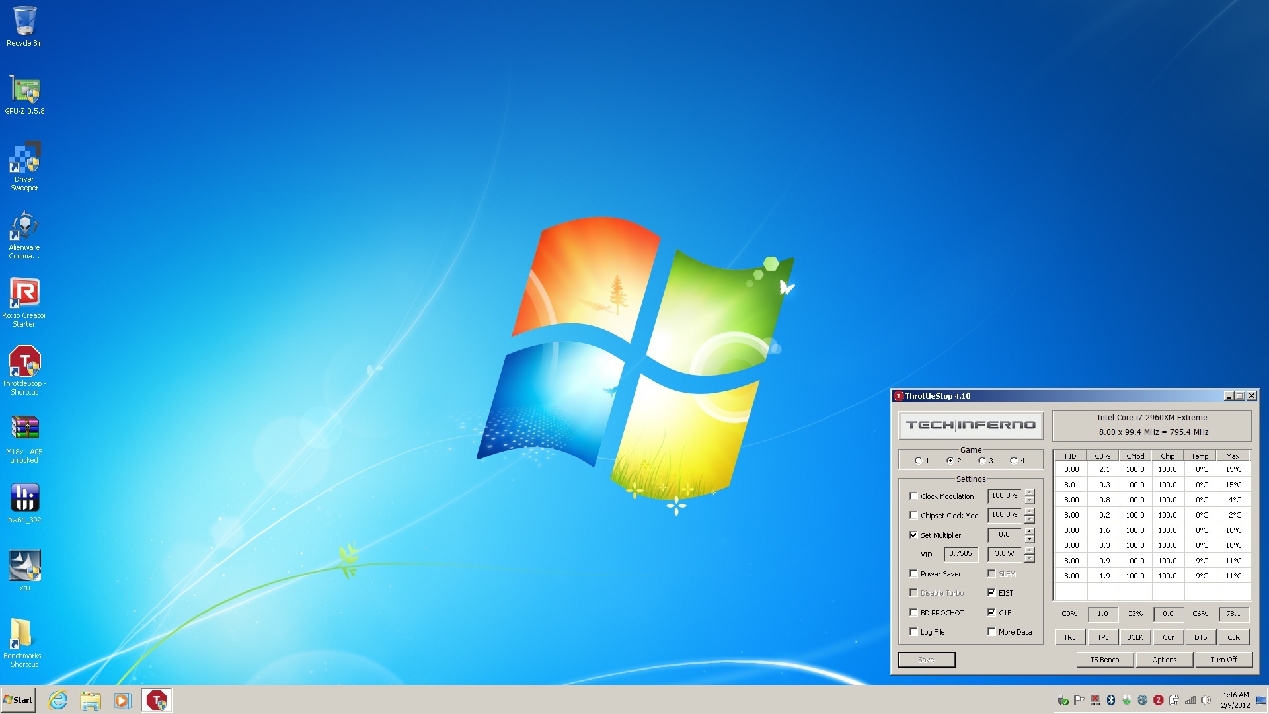This screenshot has height=714, width=1269.
Task: Click the Set Multiplier 8.0 value field
Action: (1005, 535)
